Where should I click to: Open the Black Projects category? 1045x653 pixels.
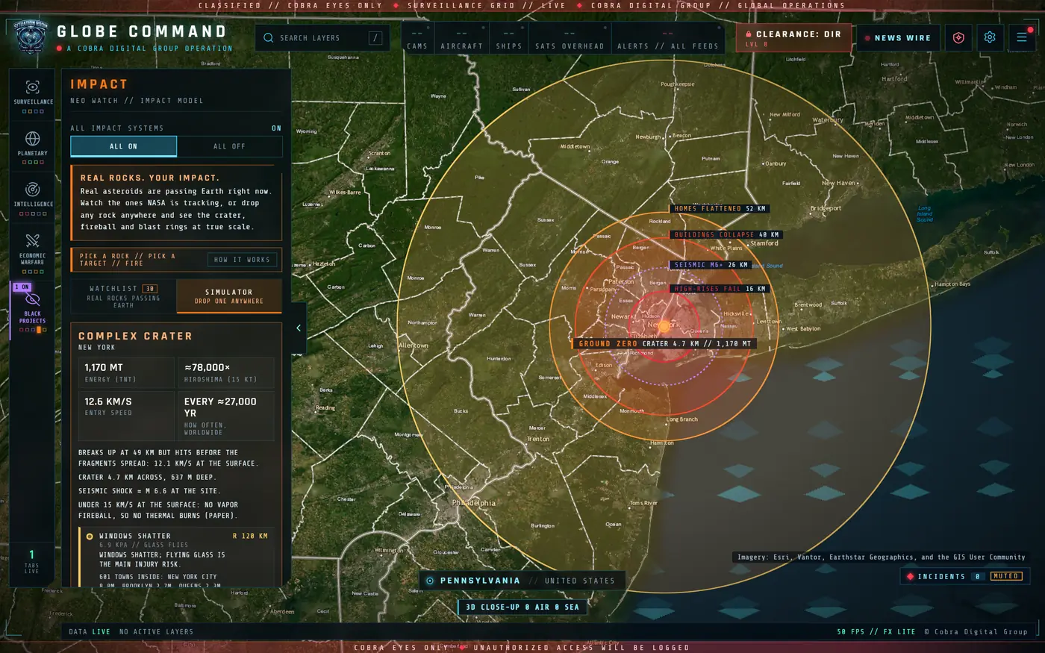(x=33, y=309)
